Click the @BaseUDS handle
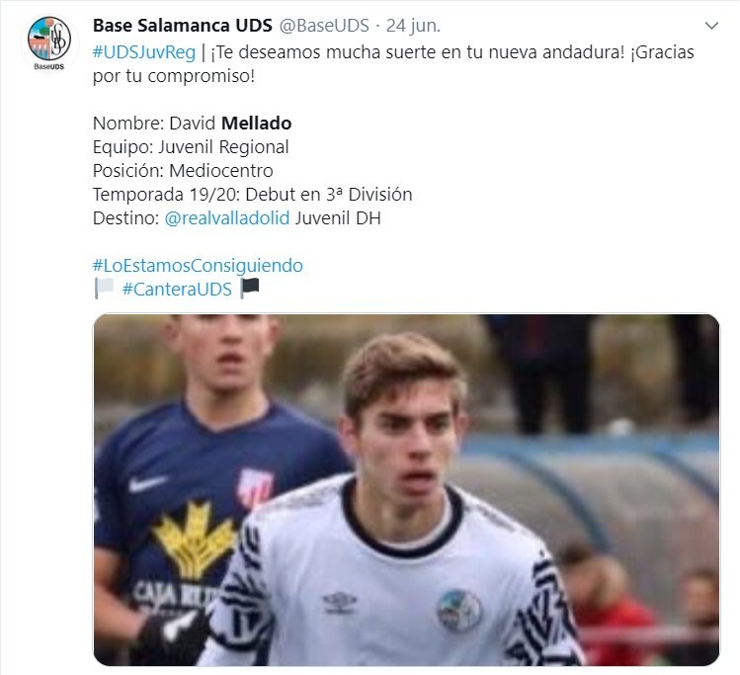 click(324, 26)
